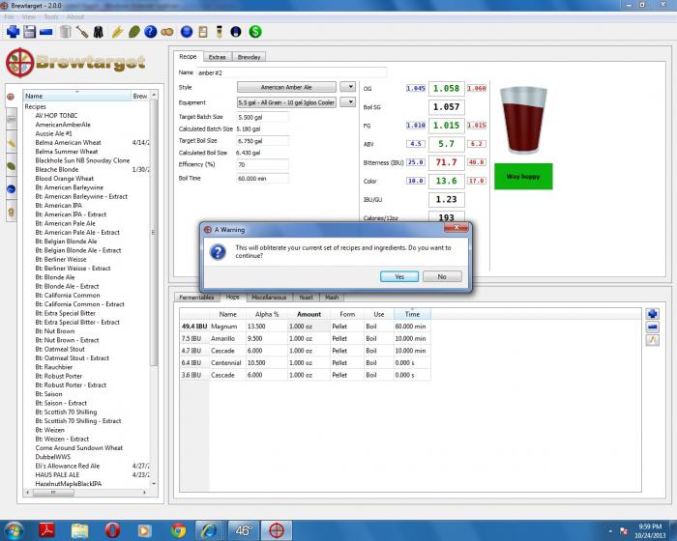This screenshot has width=677, height=541.
Task: Open Google Chrome from the taskbar
Action: click(x=178, y=530)
